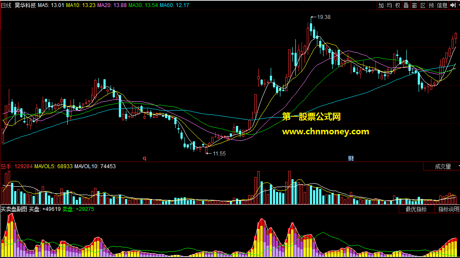This screenshot has width=460, height=258.
Task: Open 指标说明 indicator description
Action: (448, 209)
